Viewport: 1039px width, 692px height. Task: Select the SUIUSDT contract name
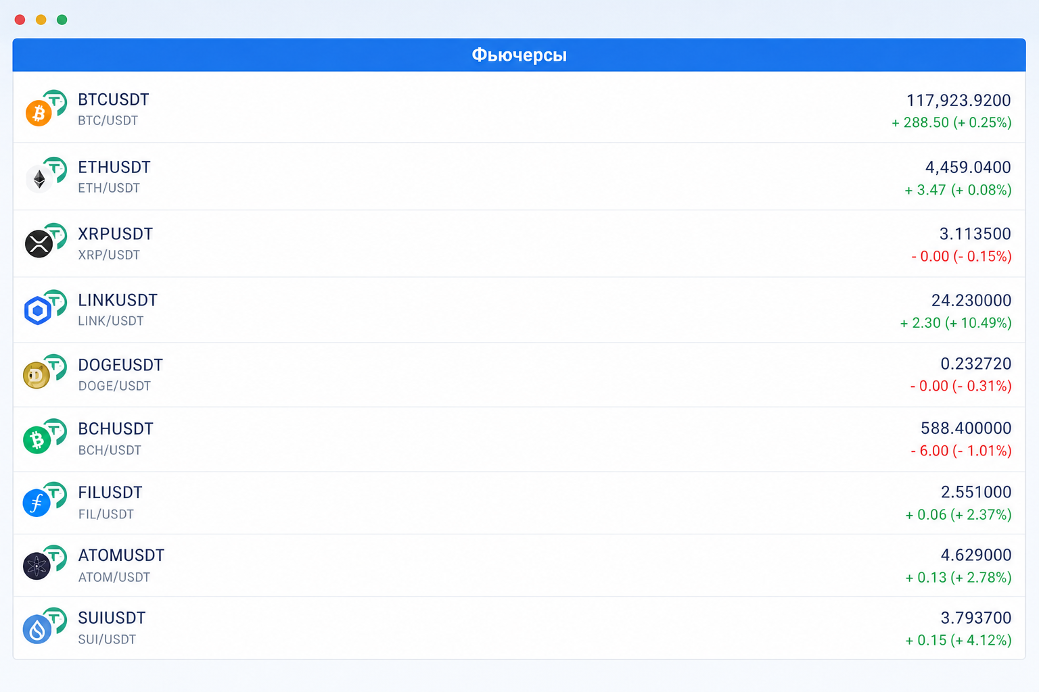pyautogui.click(x=112, y=618)
